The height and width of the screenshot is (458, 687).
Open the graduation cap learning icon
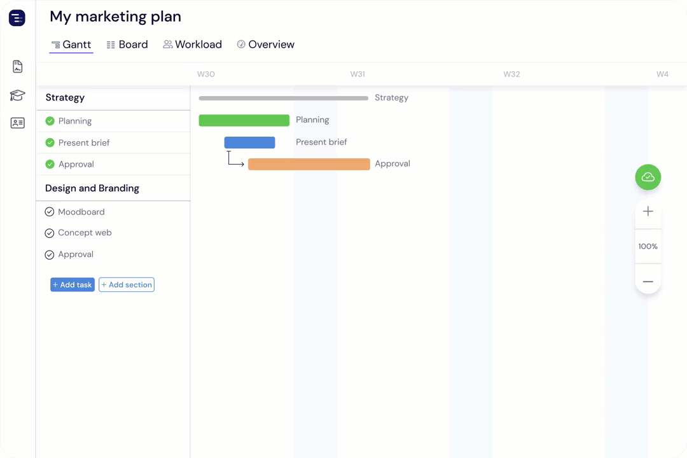coord(18,95)
